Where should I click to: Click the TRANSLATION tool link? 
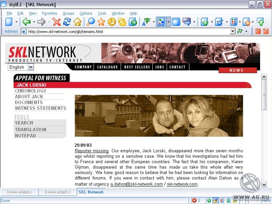tap(31, 130)
